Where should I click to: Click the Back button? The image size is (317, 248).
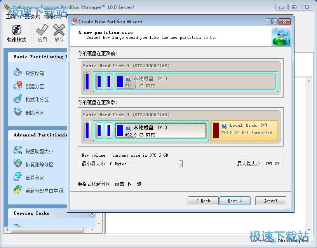(203, 201)
